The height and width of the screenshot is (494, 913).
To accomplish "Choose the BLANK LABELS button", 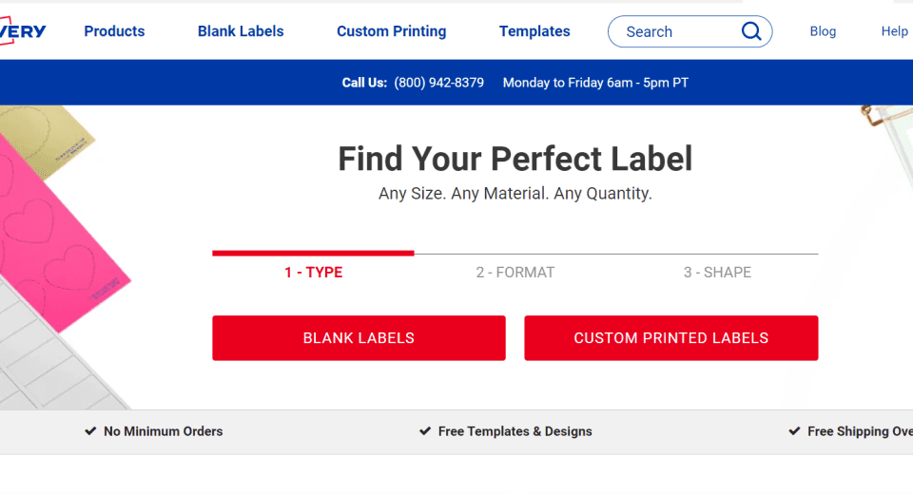I will click(359, 338).
